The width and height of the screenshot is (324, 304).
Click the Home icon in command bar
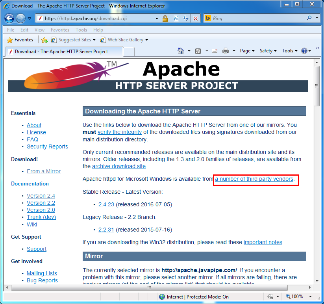(181, 51)
